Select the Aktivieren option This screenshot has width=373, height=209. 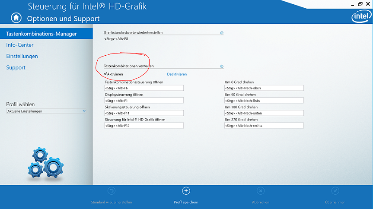coord(114,74)
